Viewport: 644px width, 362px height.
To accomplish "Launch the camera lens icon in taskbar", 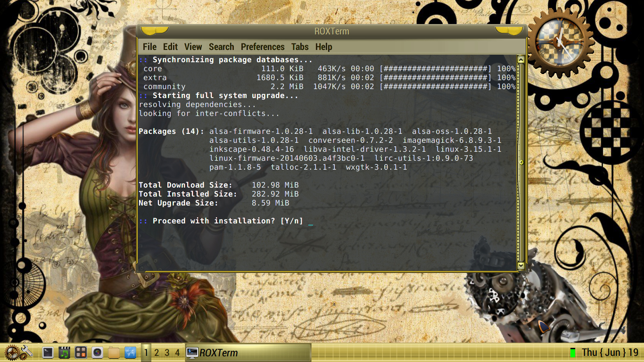I will 97,352.
